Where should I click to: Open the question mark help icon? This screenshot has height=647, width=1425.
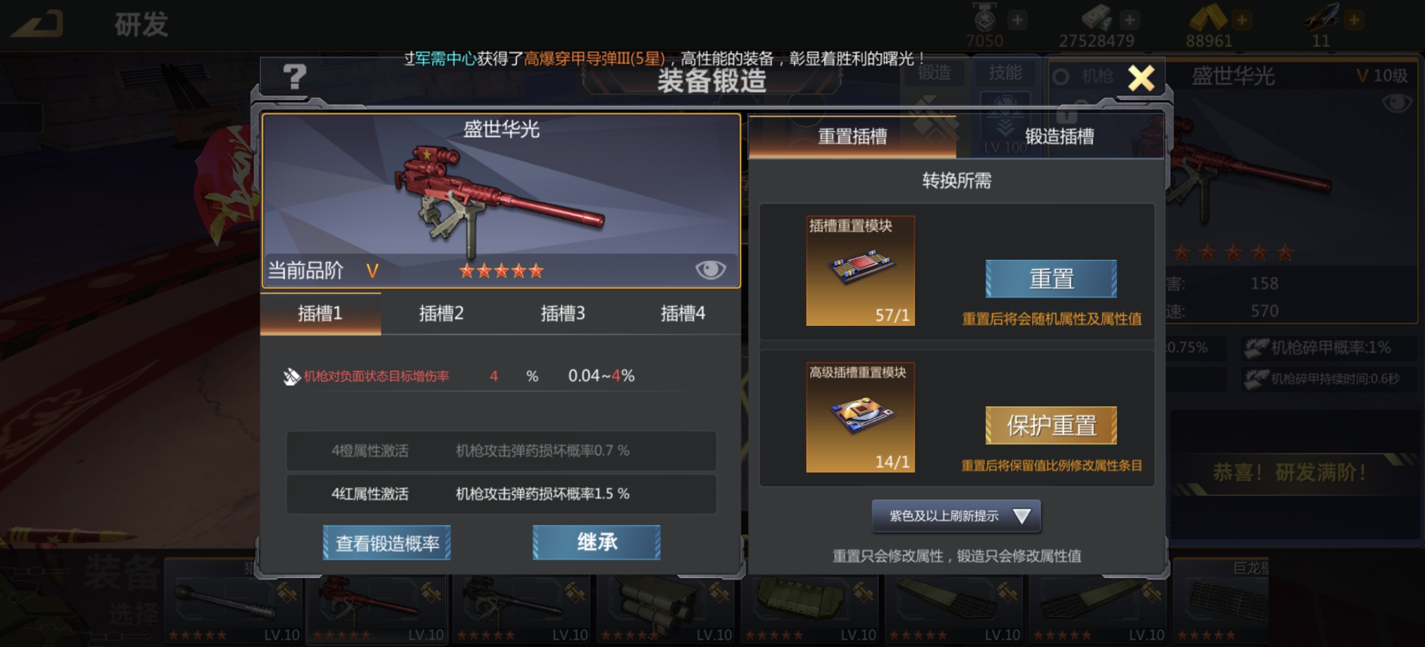coord(294,77)
